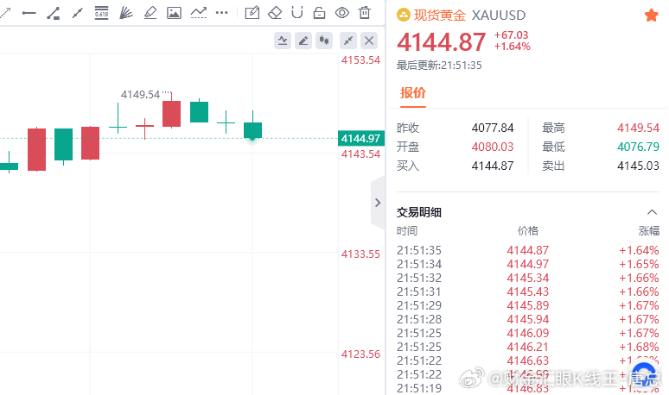Collapse the 交易明细 section
Image resolution: width=669 pixels, height=395 pixels.
652,212
